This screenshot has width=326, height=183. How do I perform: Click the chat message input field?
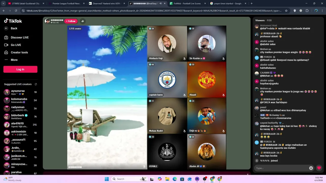coord(281,168)
